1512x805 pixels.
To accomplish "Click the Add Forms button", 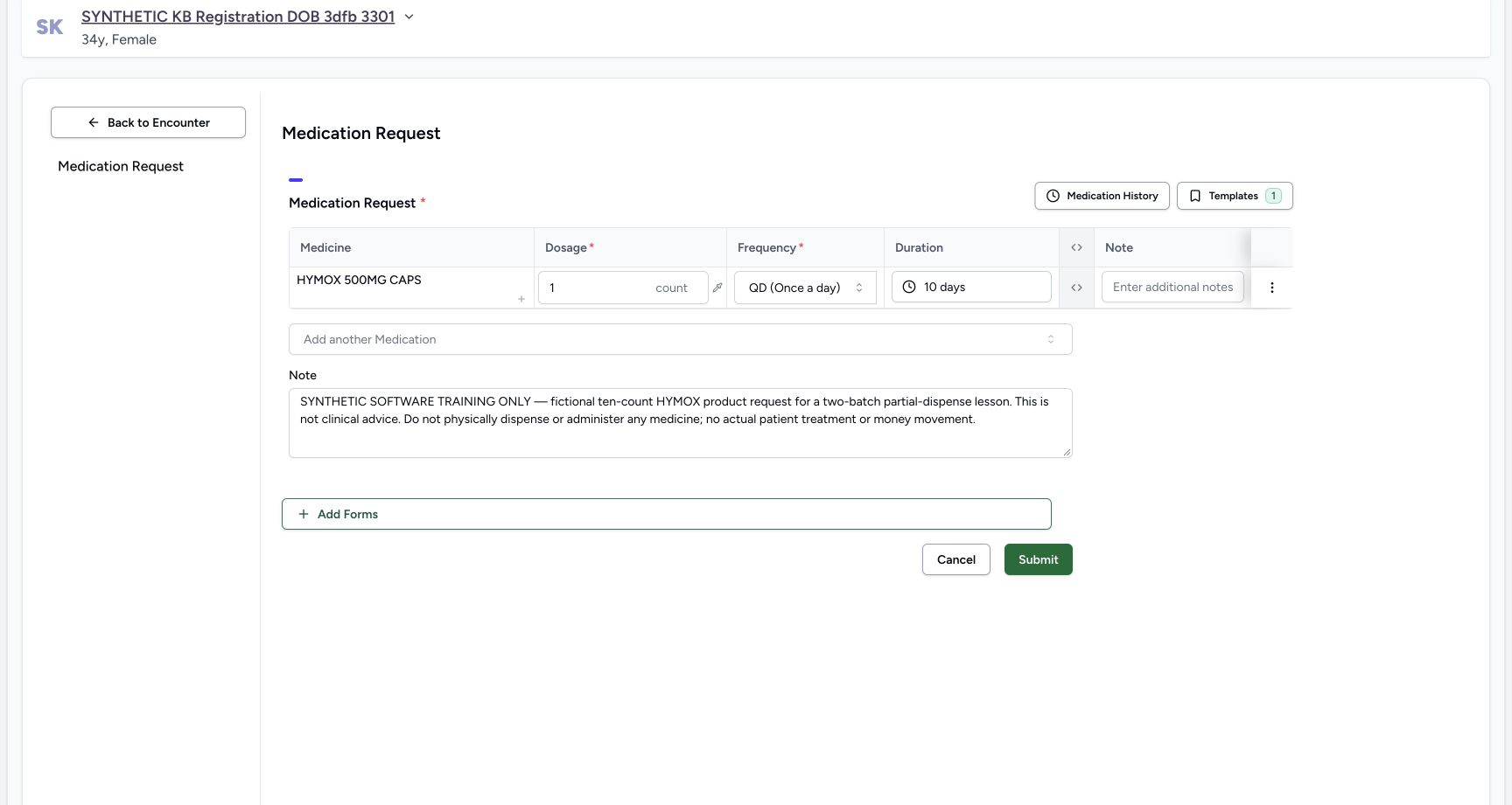I will point(666,514).
